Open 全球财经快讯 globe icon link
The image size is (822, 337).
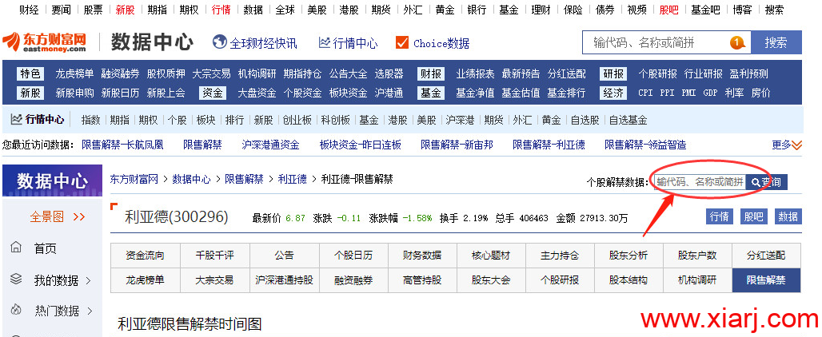click(x=219, y=42)
